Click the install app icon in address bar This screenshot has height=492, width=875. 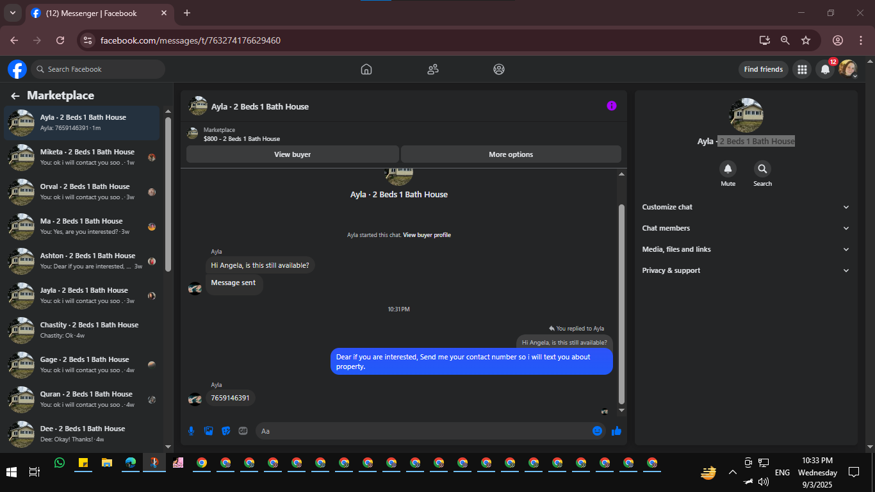tap(764, 40)
